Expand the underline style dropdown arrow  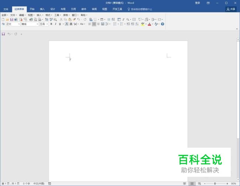(63, 24)
